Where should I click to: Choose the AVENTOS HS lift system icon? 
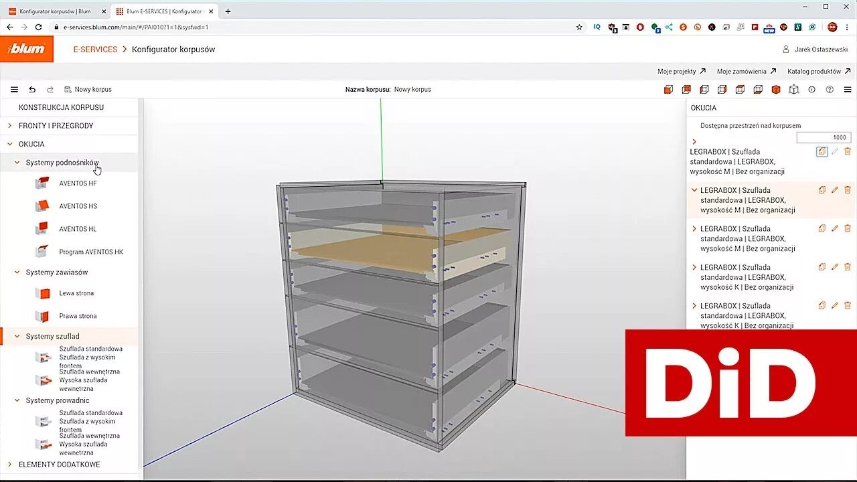pyautogui.click(x=43, y=206)
